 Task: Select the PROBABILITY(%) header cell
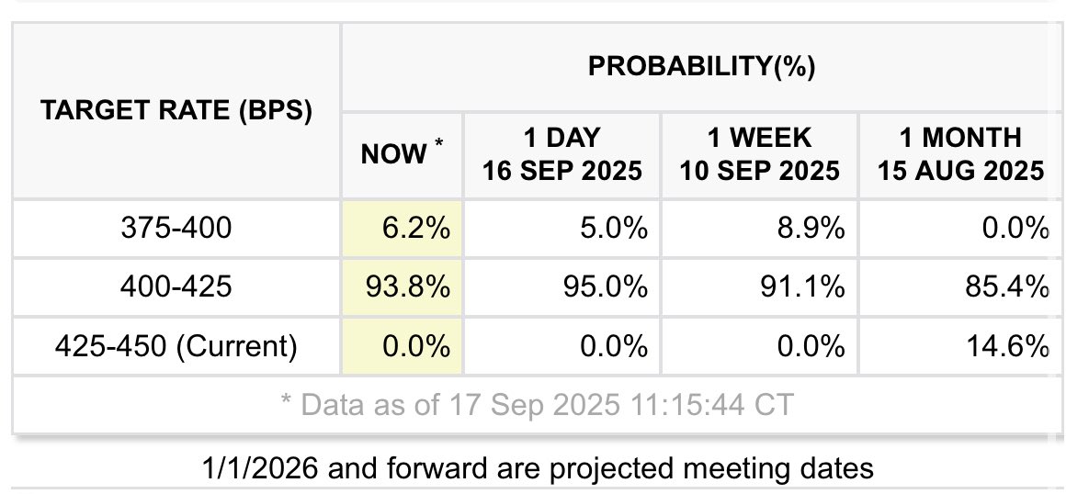[x=701, y=67]
